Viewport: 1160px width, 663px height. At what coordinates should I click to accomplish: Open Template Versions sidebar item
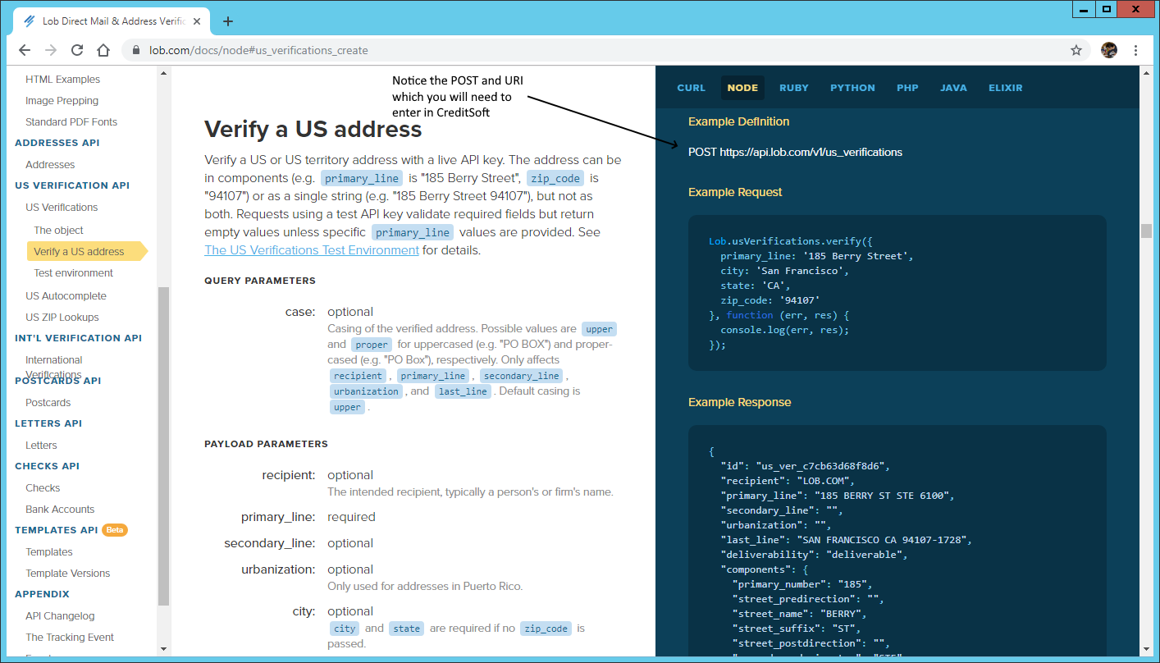pos(67,574)
